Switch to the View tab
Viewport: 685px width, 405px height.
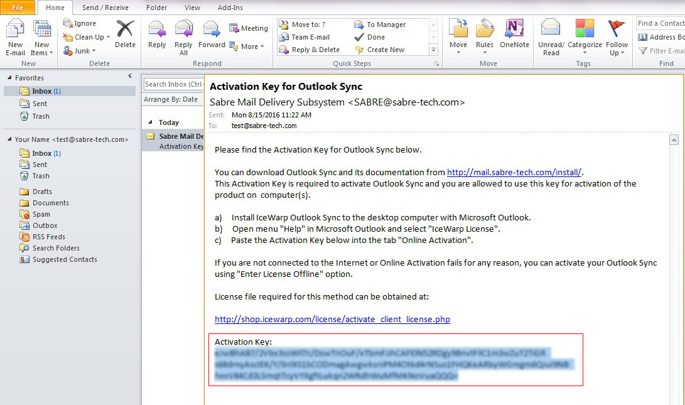click(x=192, y=8)
